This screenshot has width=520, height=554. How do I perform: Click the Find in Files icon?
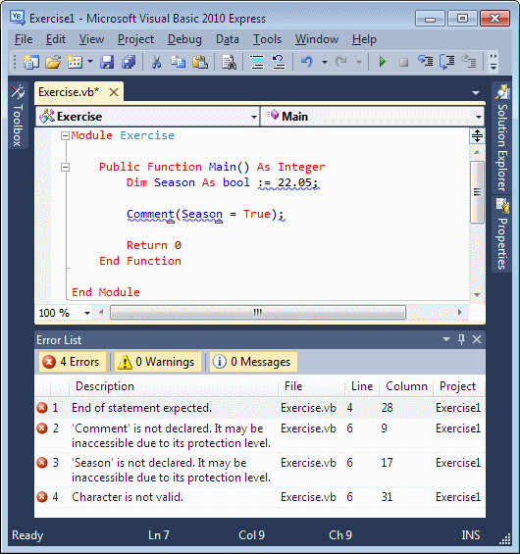(x=229, y=62)
